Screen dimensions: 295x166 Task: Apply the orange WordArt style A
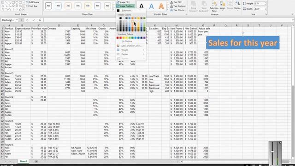(x=161, y=6)
